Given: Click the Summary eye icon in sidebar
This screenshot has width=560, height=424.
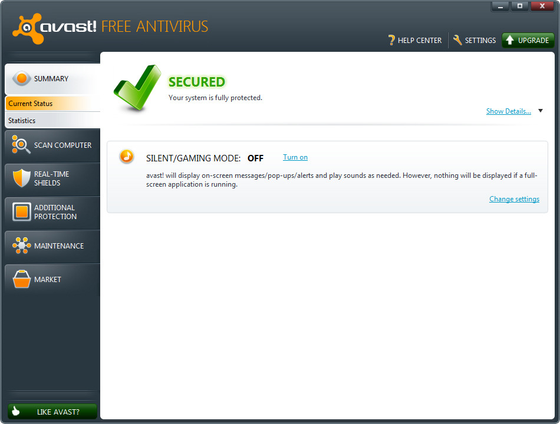Looking at the screenshot, I should (22, 79).
